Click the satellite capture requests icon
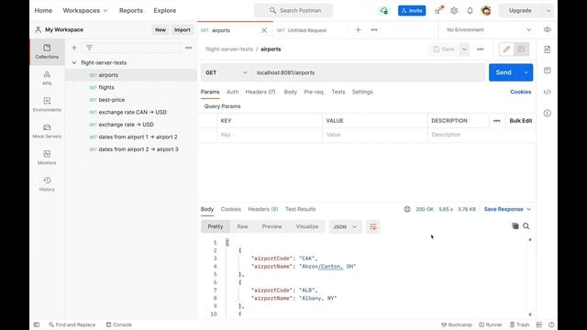587x330 pixels. 438,10
